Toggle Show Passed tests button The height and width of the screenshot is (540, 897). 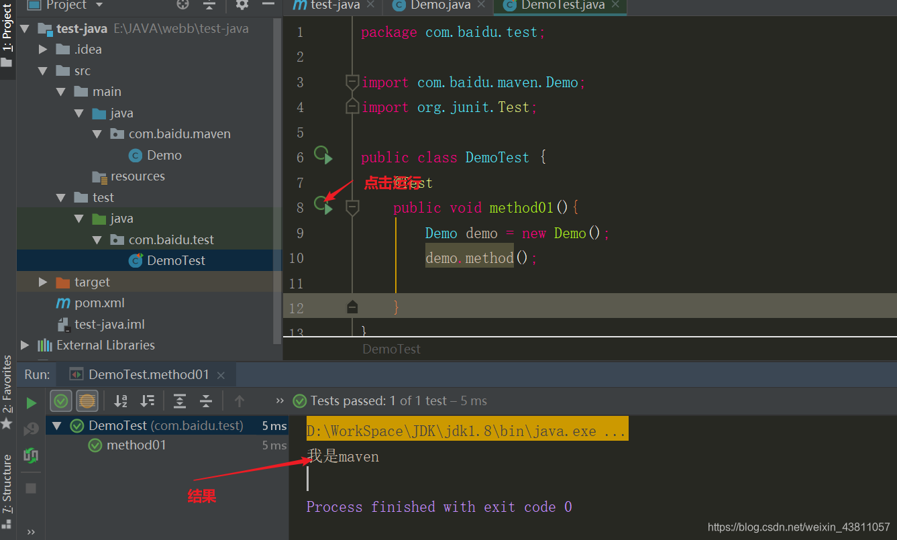pos(61,401)
